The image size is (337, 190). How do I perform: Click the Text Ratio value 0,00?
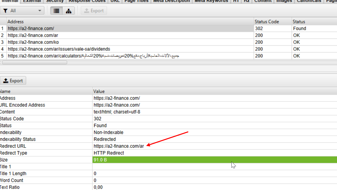click(x=98, y=187)
